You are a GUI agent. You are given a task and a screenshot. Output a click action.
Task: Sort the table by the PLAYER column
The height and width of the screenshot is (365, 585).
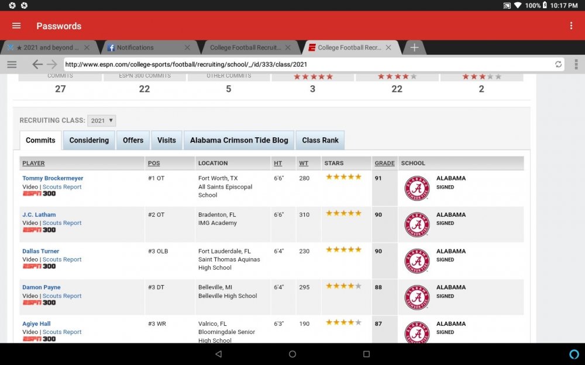click(33, 163)
